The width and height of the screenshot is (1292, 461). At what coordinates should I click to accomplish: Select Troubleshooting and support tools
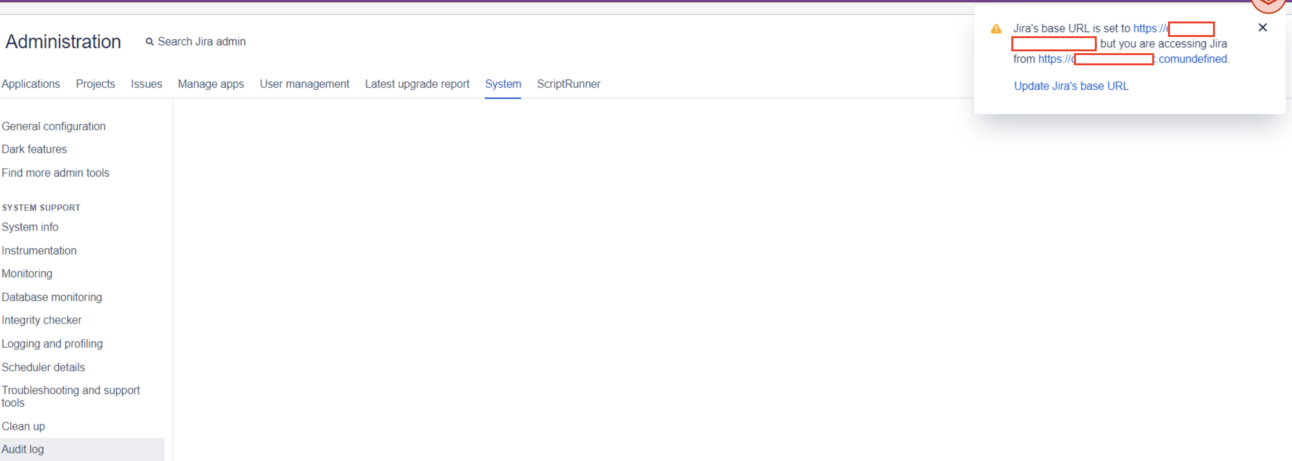click(x=71, y=396)
